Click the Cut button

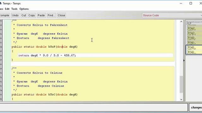(x=24, y=15)
